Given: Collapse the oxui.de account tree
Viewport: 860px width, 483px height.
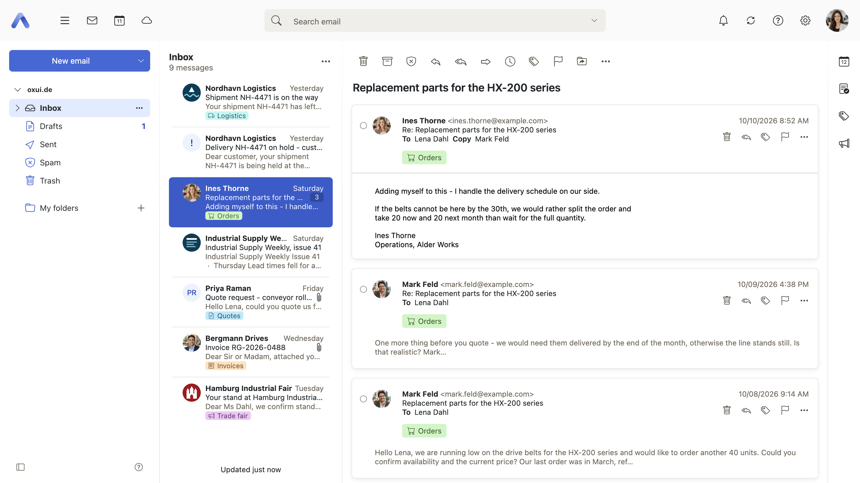Looking at the screenshot, I should point(18,89).
